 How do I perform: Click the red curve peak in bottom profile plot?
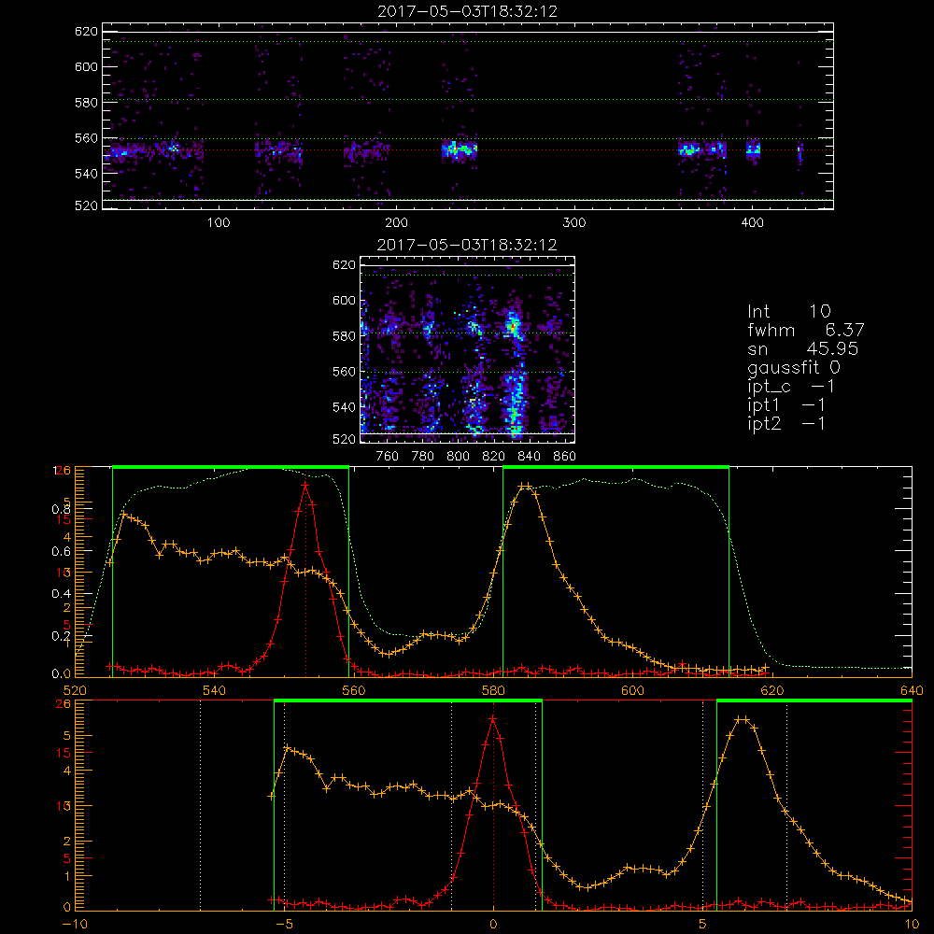tap(493, 719)
